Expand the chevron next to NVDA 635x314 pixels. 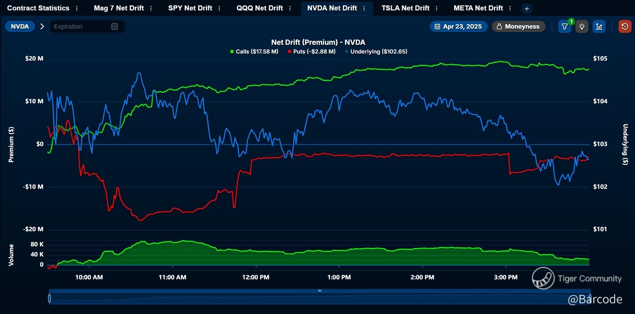(42, 27)
